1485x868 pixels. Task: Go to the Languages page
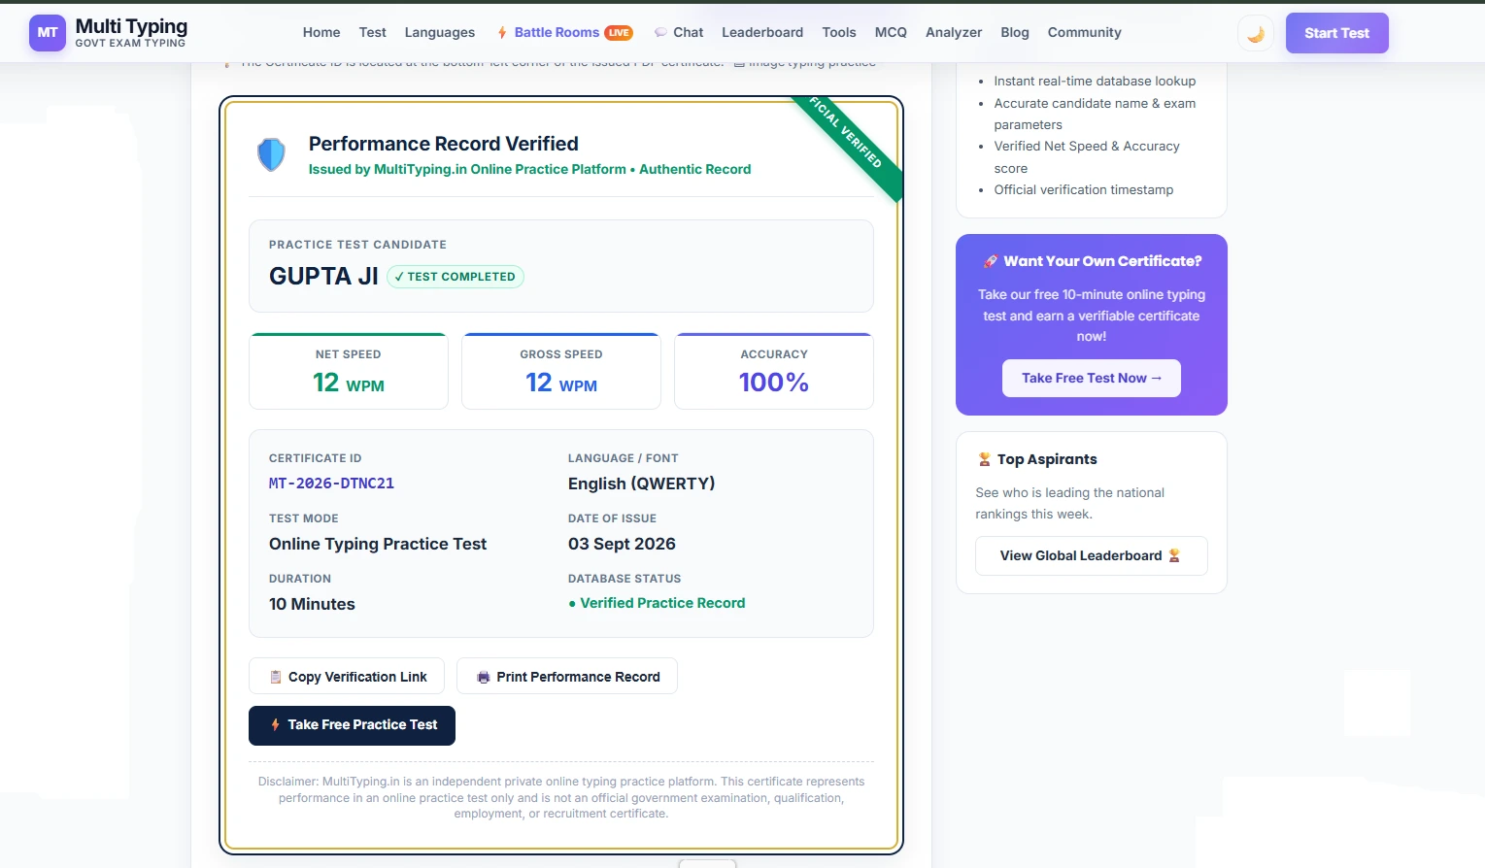(x=440, y=32)
